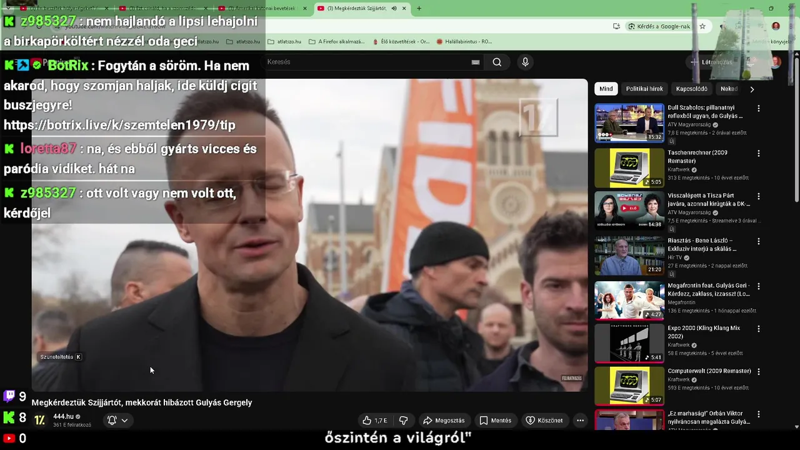Switch to the Amerikai katonai bevételek tab
Screen dimensions: 800x450
pyautogui.click(x=261, y=8)
